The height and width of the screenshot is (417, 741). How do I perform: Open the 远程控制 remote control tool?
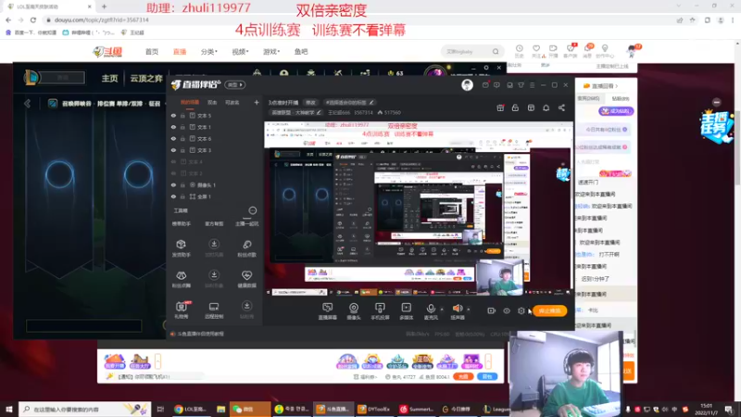(214, 310)
